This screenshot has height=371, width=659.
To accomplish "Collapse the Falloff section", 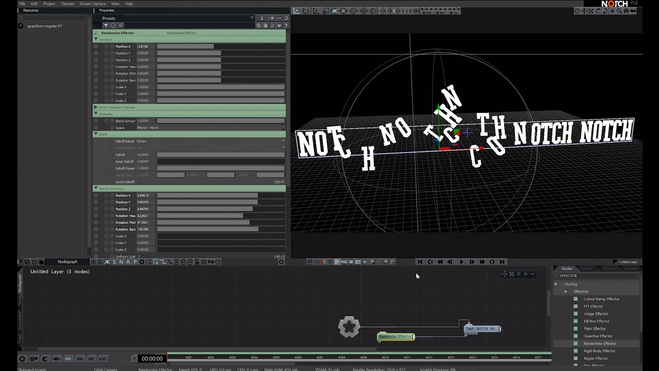I will tap(96, 134).
